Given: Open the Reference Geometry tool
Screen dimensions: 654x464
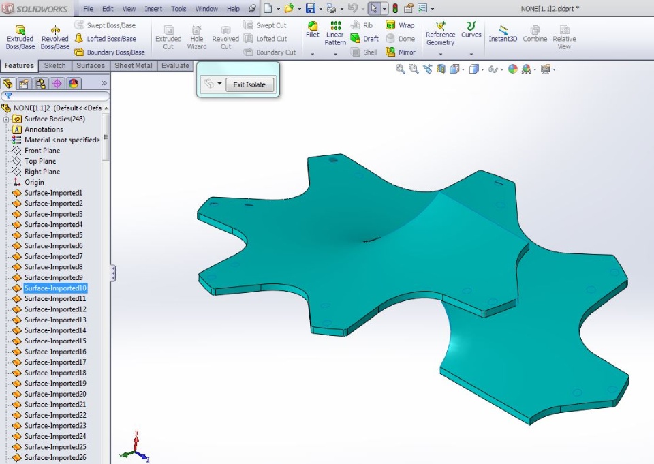Looking at the screenshot, I should tap(441, 33).
